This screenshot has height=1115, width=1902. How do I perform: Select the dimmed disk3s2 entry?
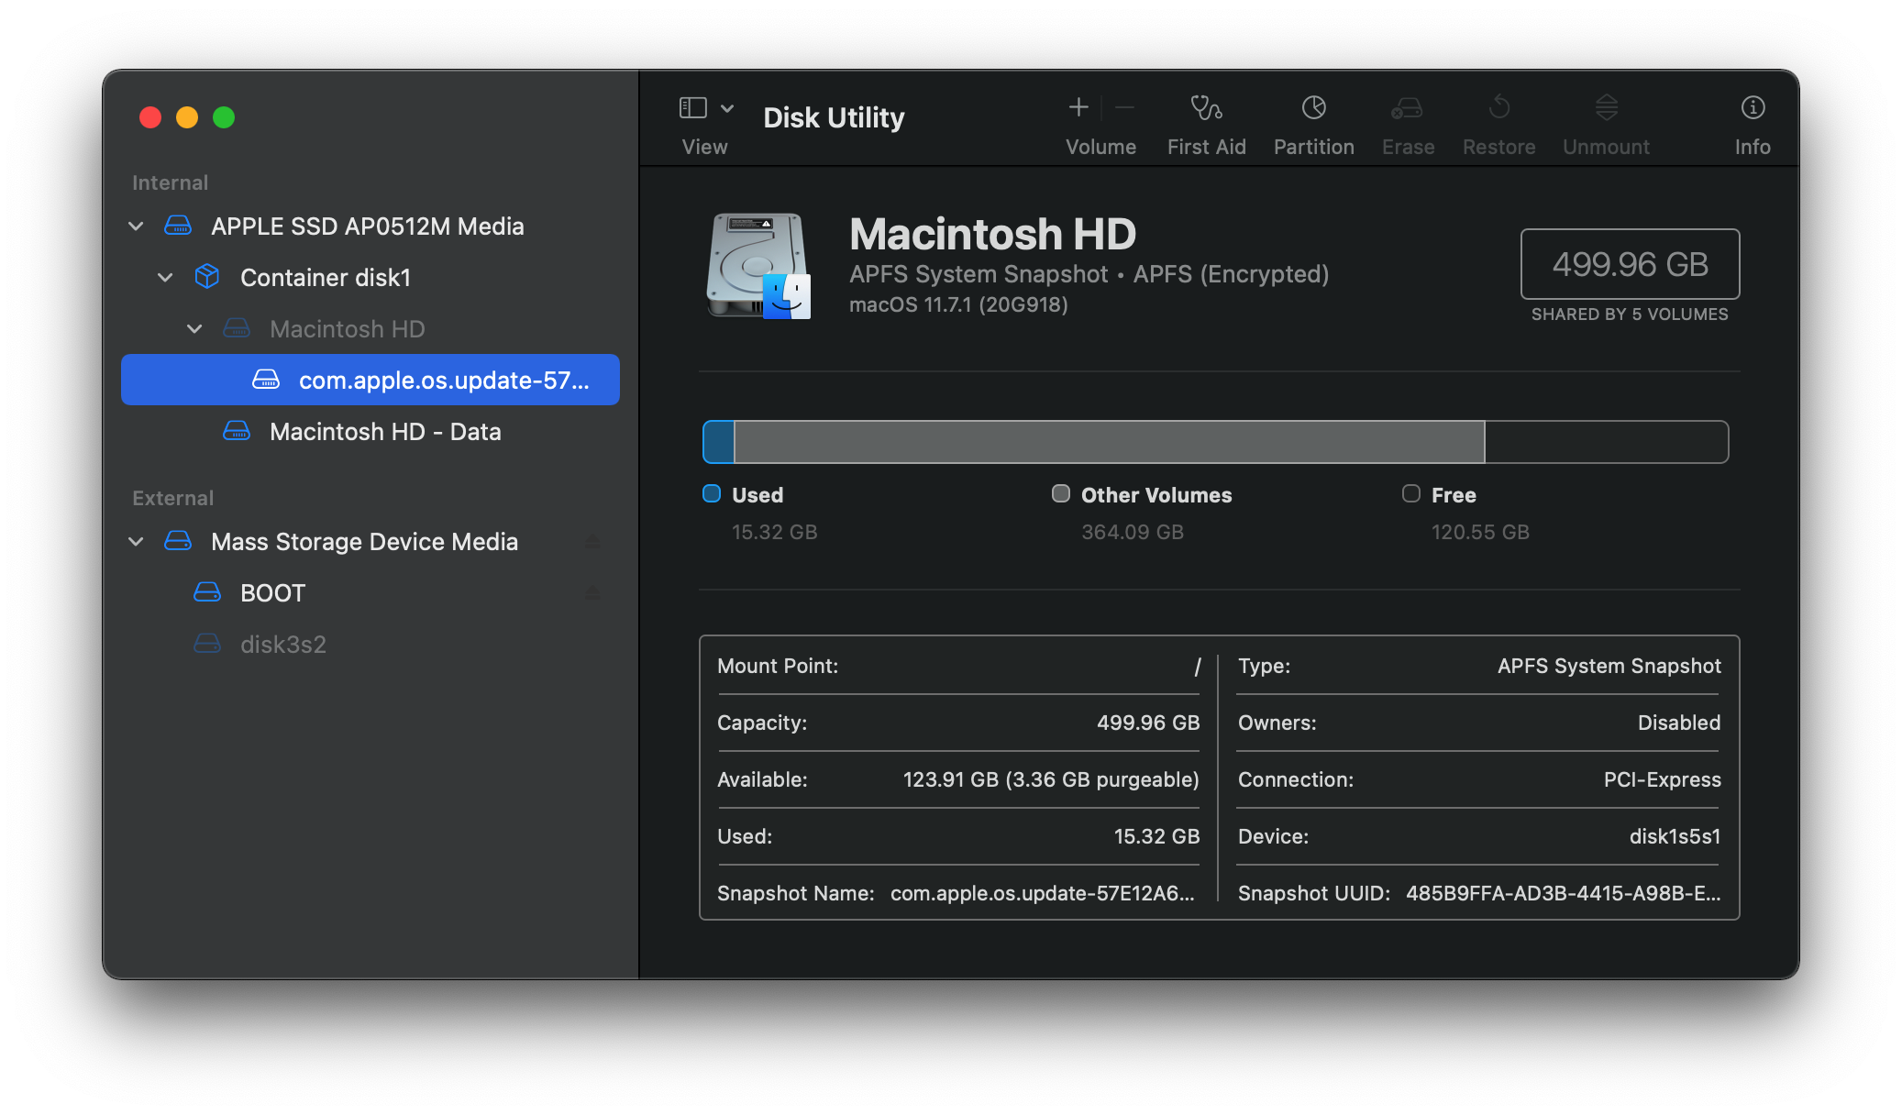click(x=282, y=644)
